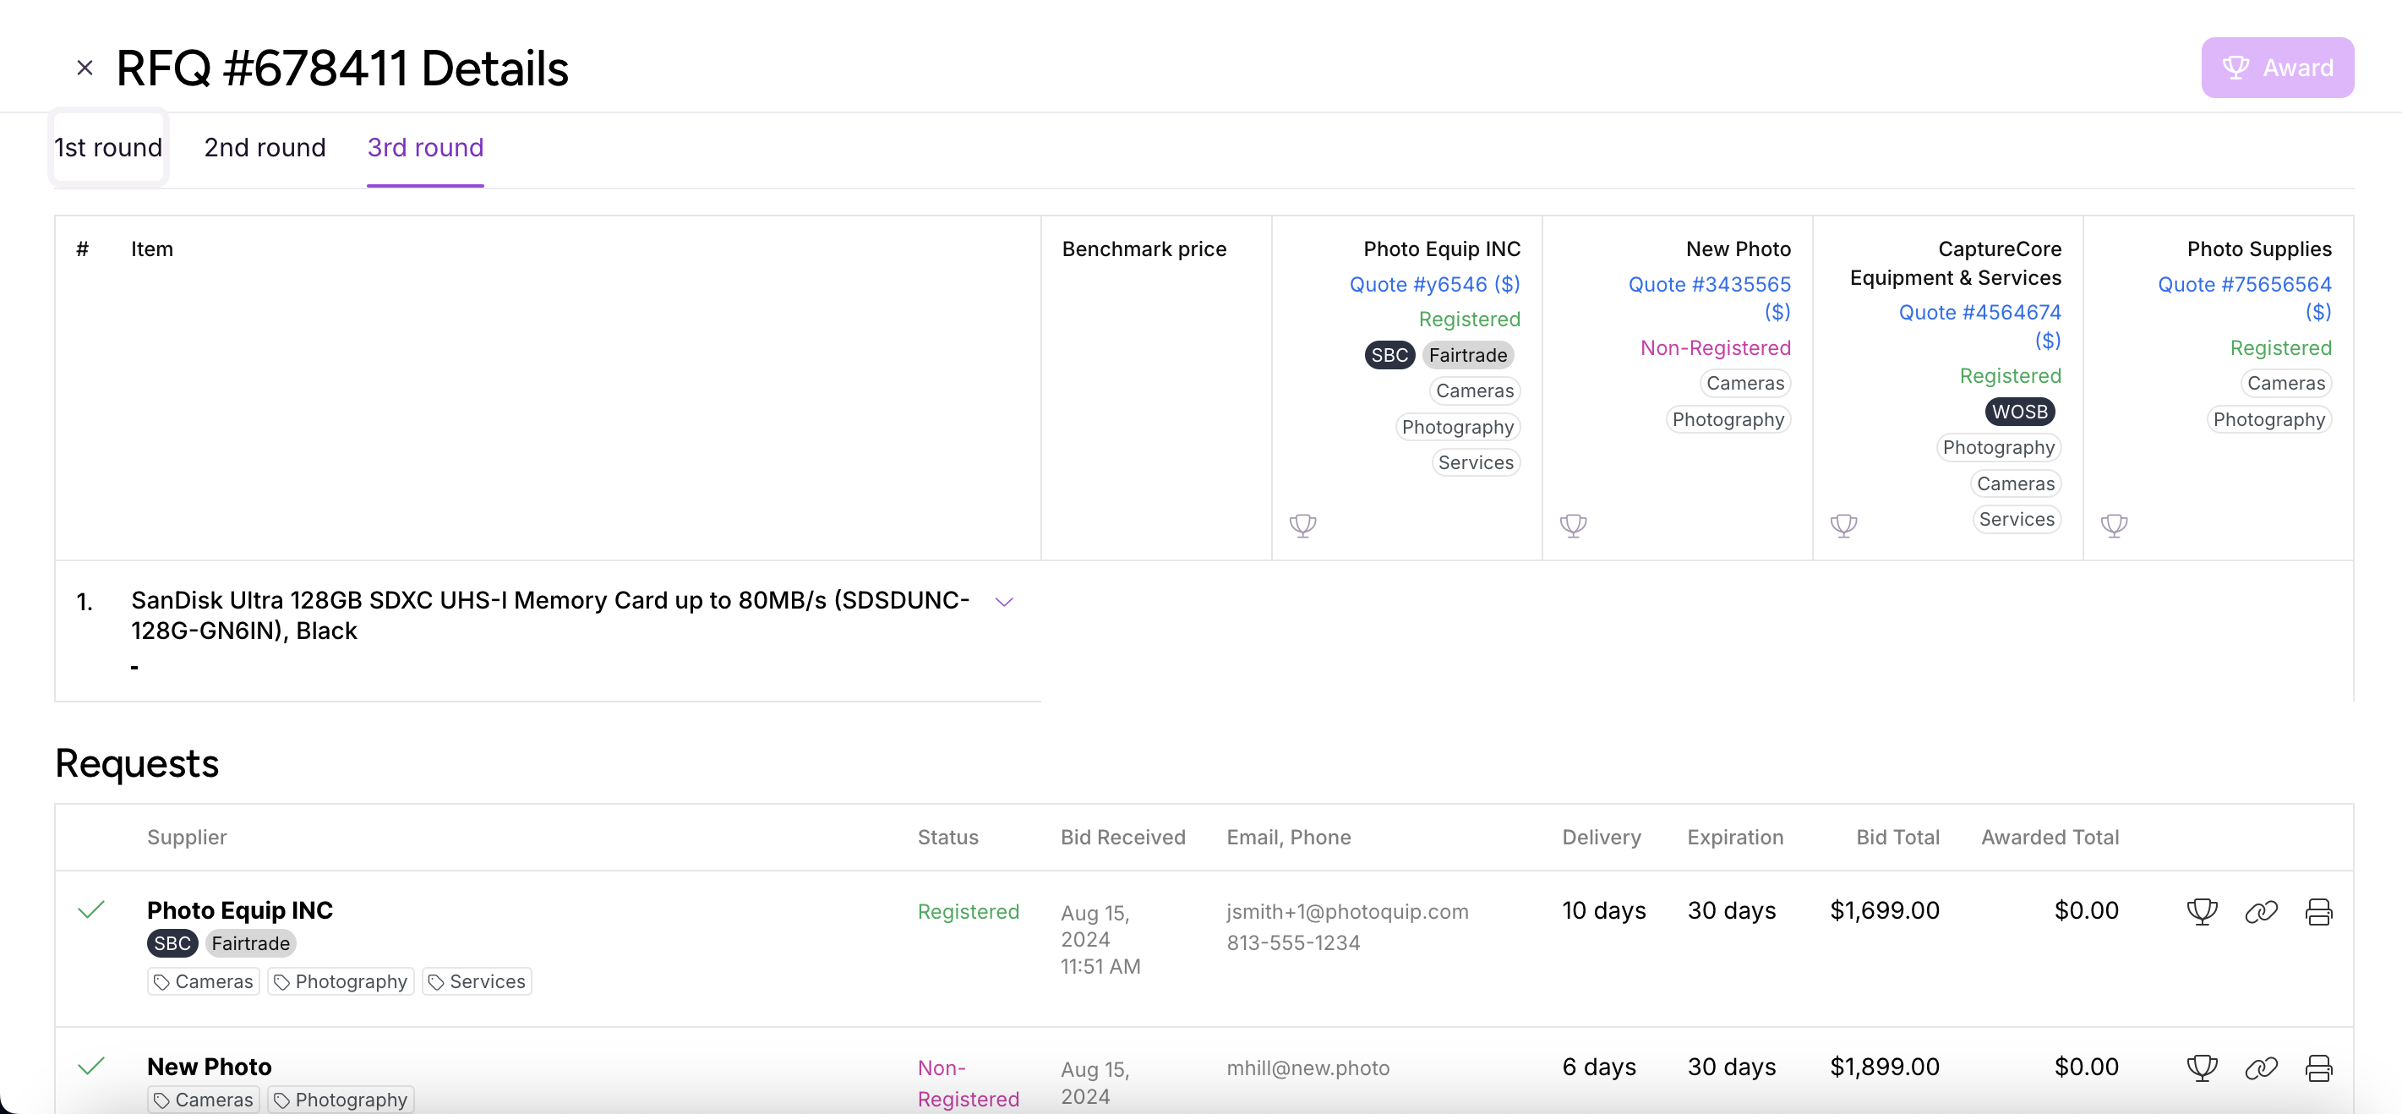Click Benchmark price column header
The image size is (2402, 1114).
point(1144,248)
